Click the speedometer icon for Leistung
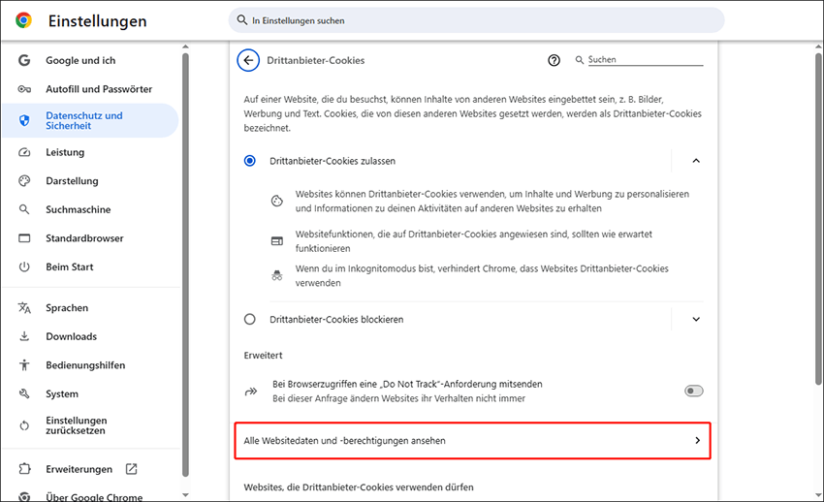 point(24,152)
